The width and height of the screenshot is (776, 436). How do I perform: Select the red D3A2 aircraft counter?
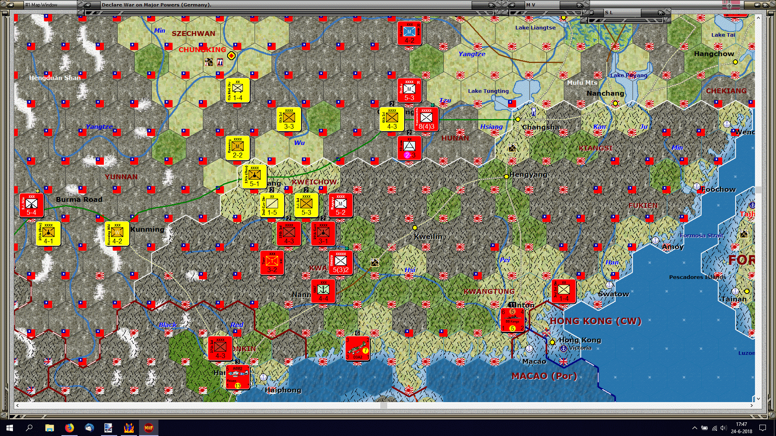point(358,348)
